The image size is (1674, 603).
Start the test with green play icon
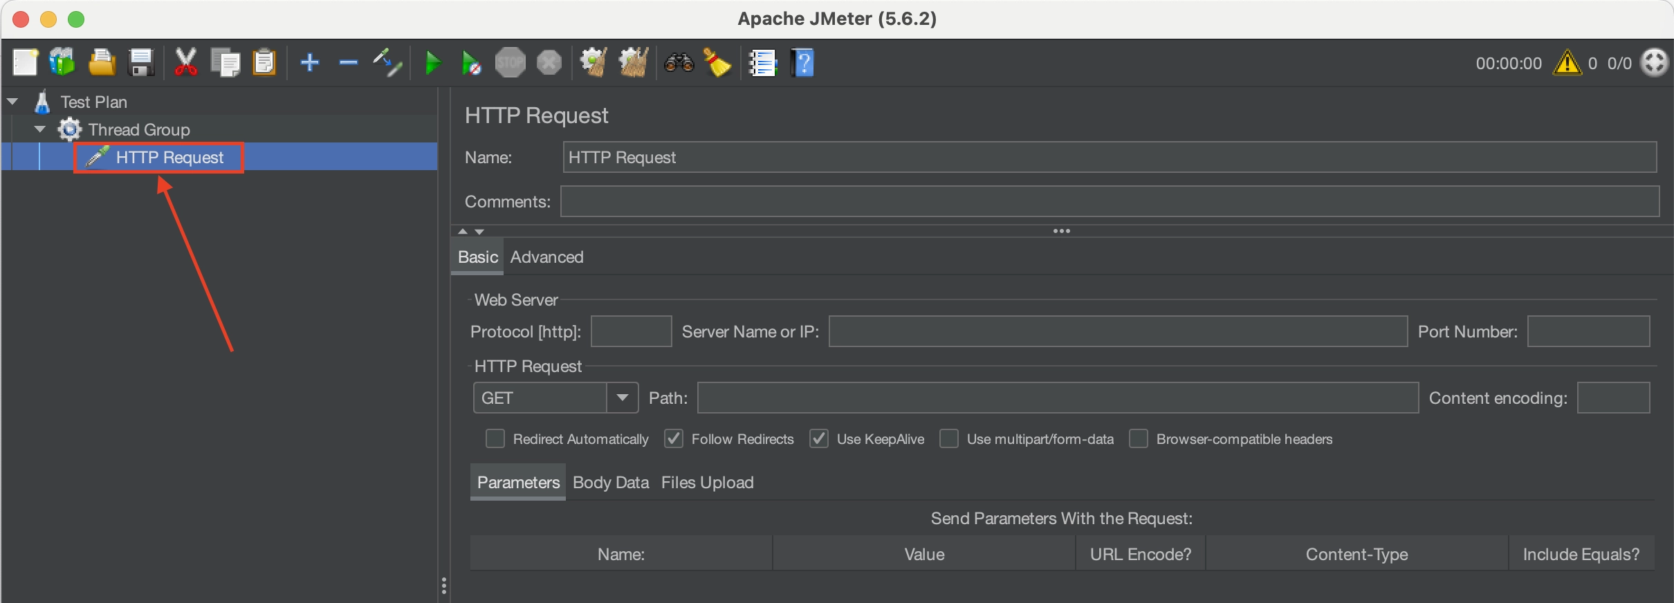click(433, 63)
